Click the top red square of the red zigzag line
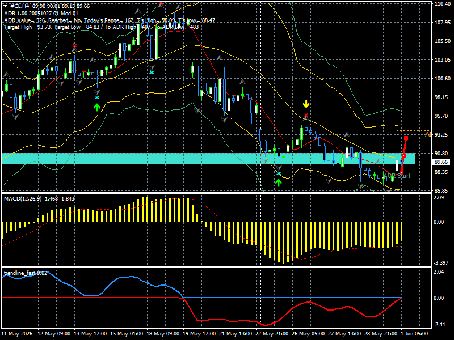This screenshot has height=340, width=454. (x=406, y=138)
